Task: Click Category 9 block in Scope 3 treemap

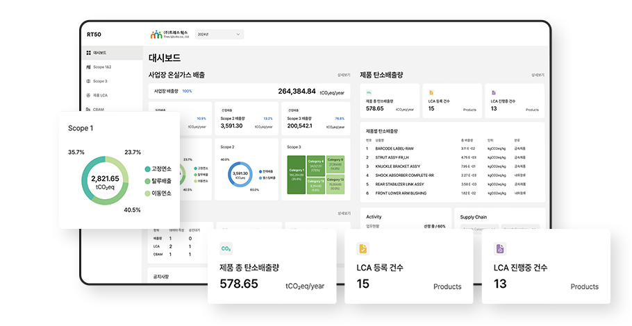Action: [335, 164]
